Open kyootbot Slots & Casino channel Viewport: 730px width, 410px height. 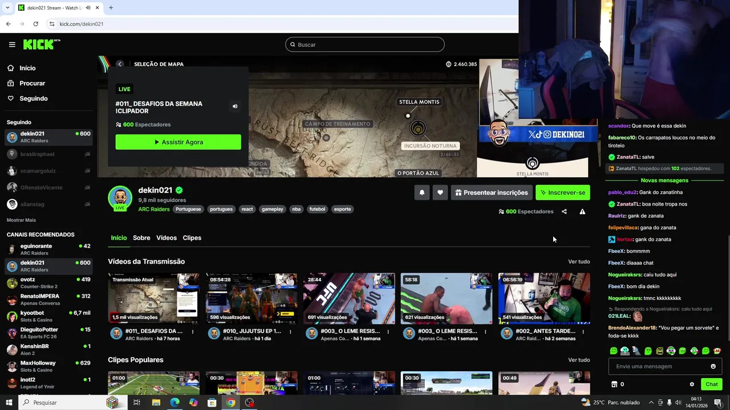click(48, 316)
